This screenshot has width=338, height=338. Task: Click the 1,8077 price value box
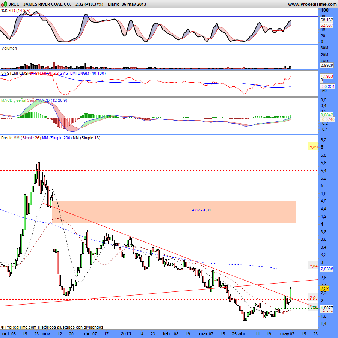pyautogui.click(x=327, y=308)
